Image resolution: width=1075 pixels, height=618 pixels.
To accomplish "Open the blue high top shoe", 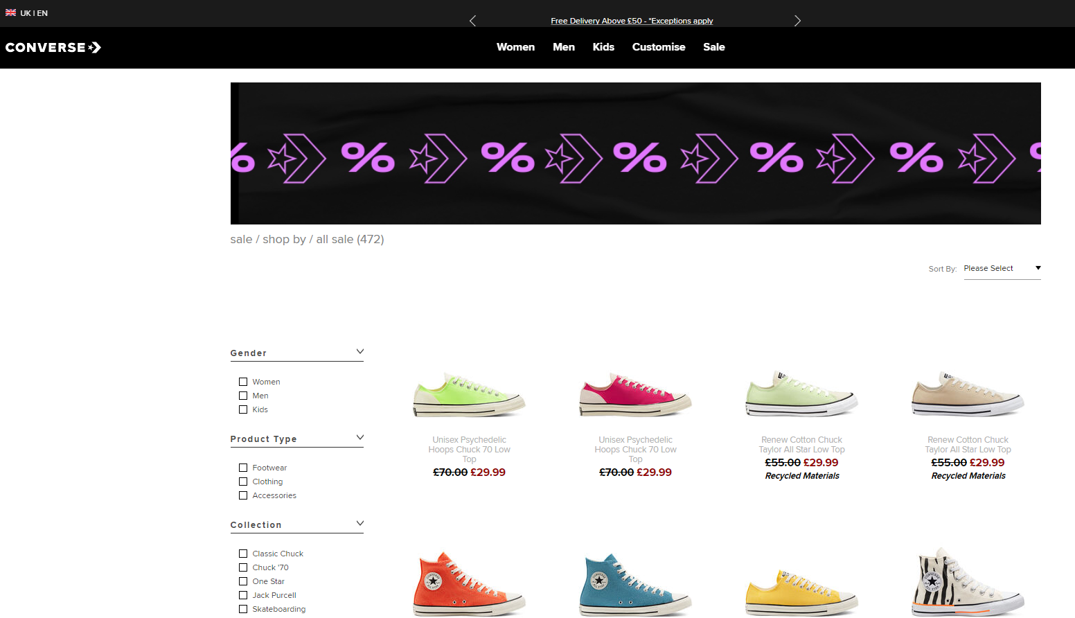I will pyautogui.click(x=636, y=583).
